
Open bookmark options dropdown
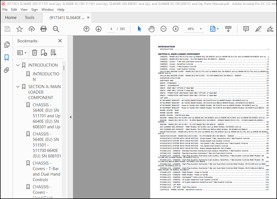[22, 53]
